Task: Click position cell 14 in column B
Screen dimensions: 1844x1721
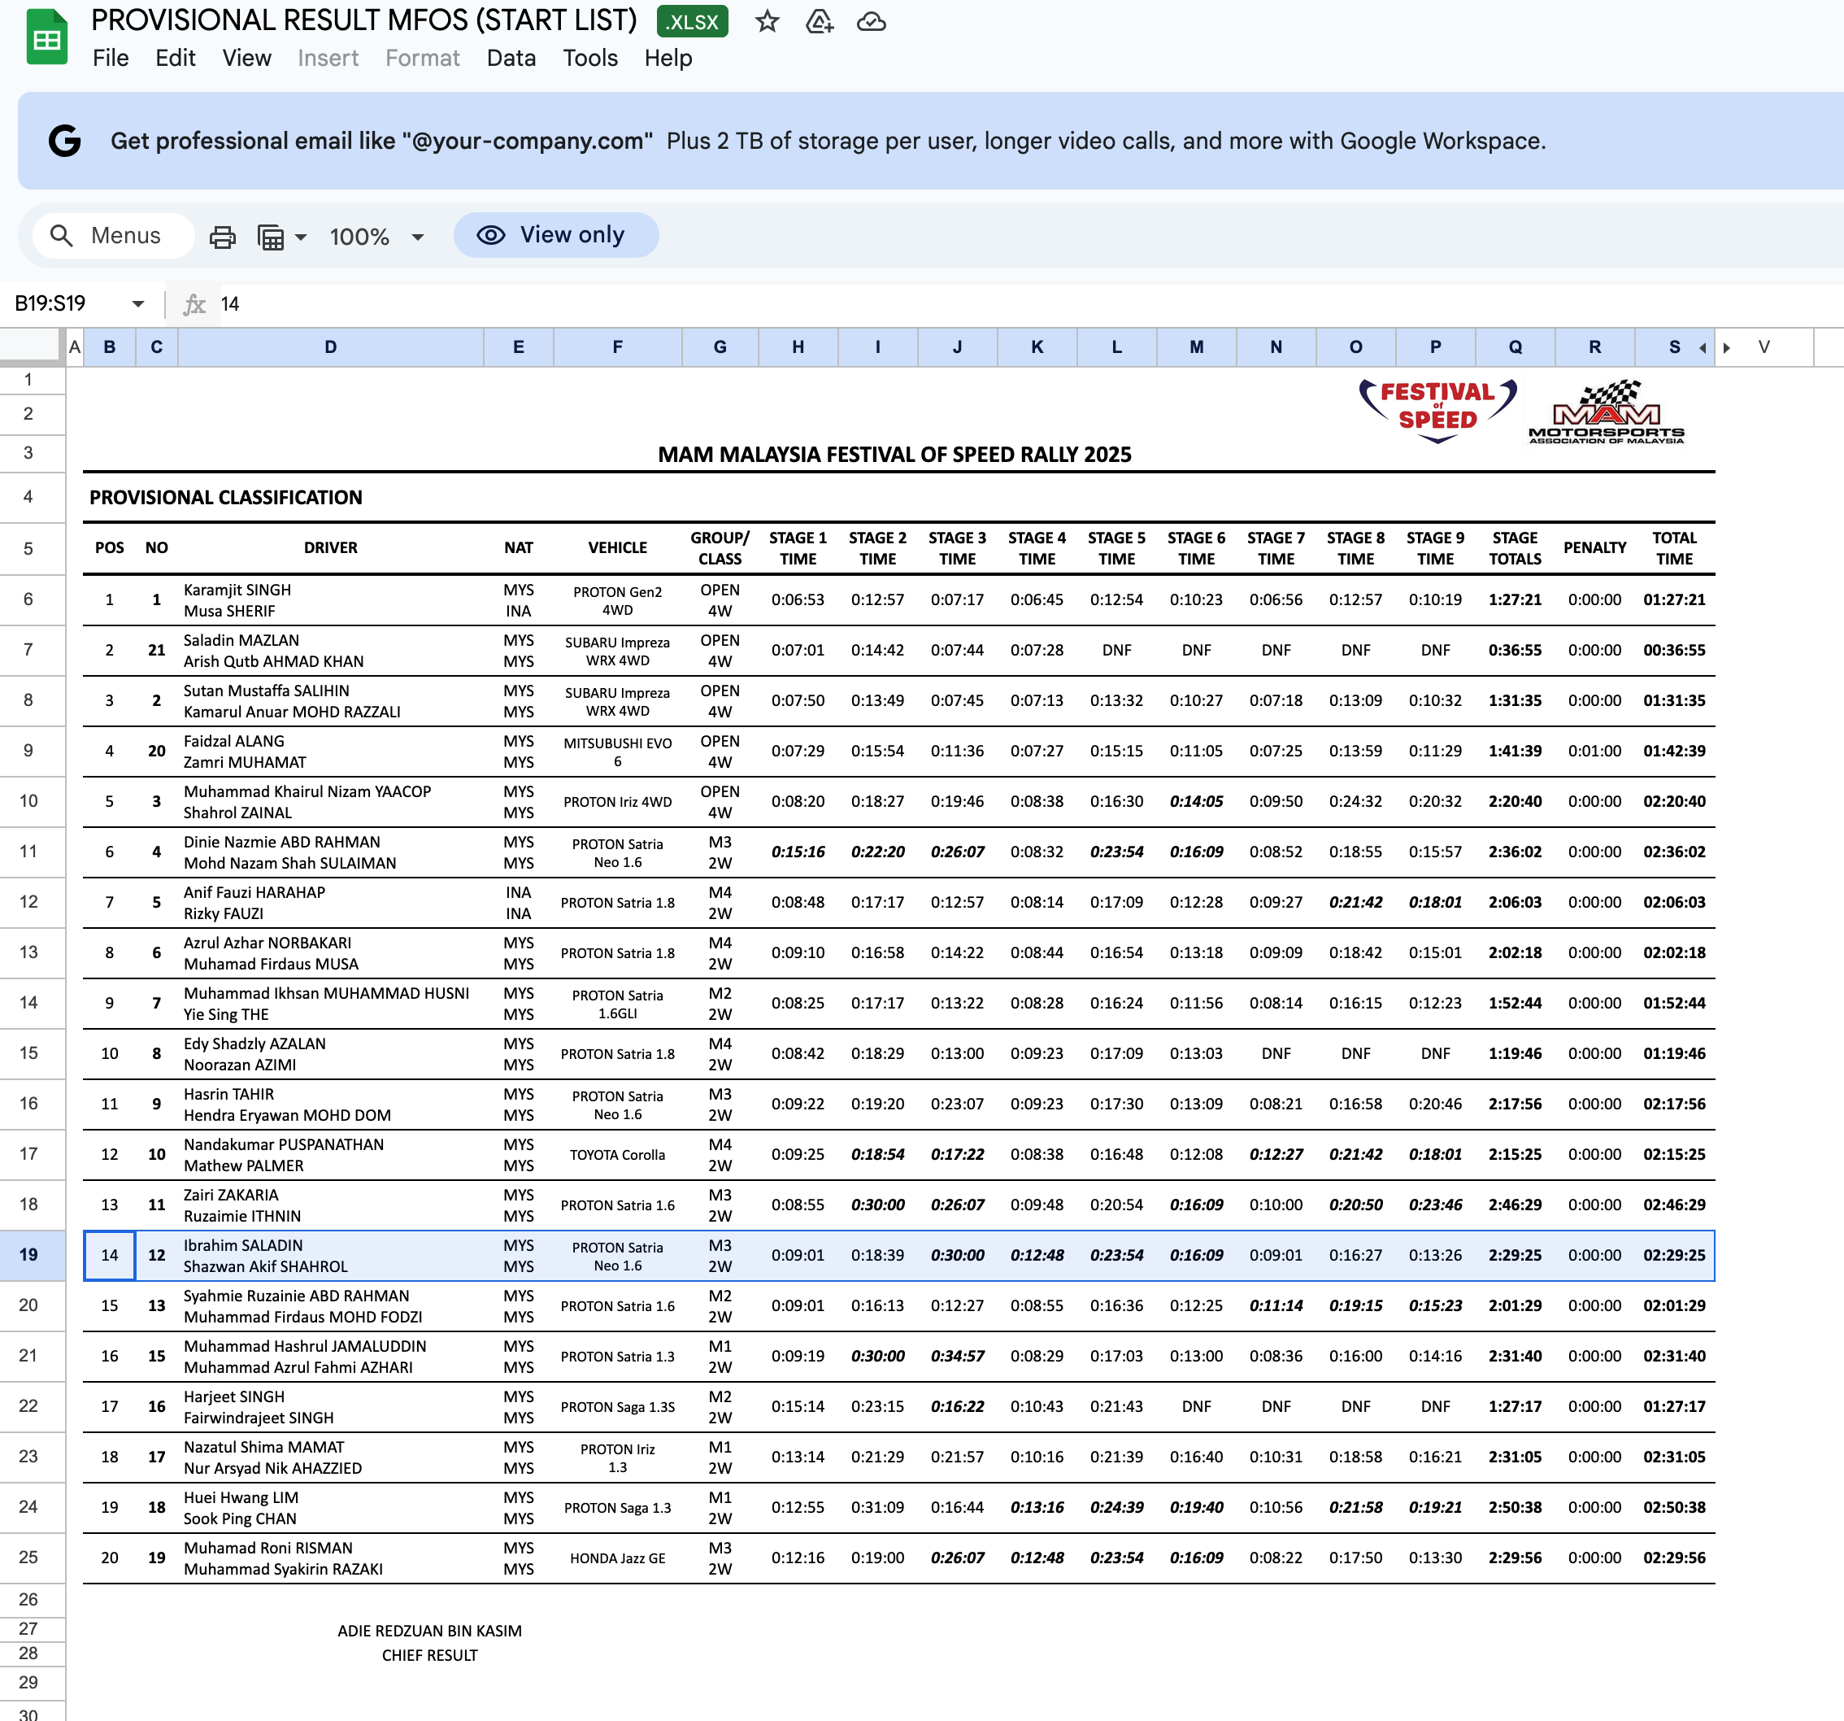Action: [x=110, y=1255]
